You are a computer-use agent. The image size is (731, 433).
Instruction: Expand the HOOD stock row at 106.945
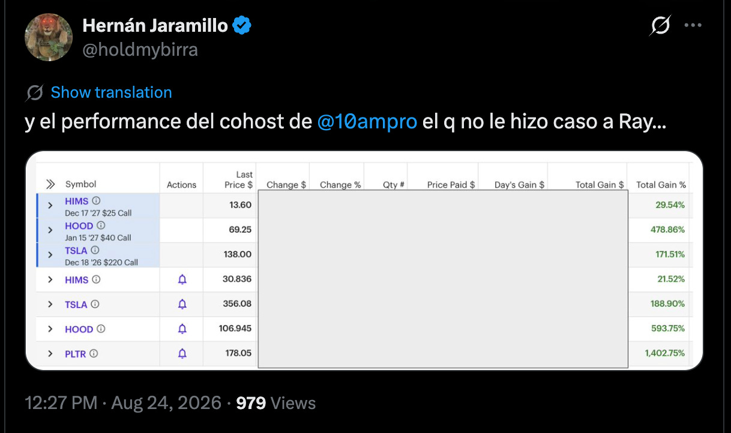click(50, 329)
